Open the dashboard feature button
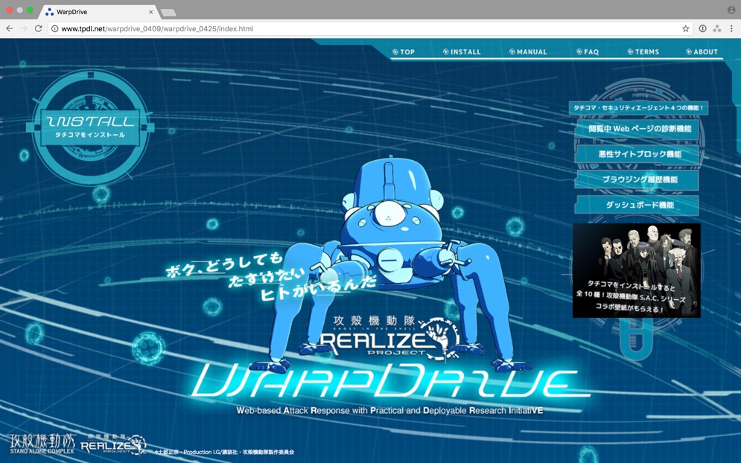Viewport: 741px width, 463px height. coord(637,205)
